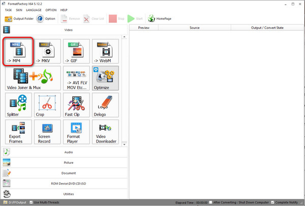
Task: Launch Video Joiner & Mux
Action: [33, 78]
